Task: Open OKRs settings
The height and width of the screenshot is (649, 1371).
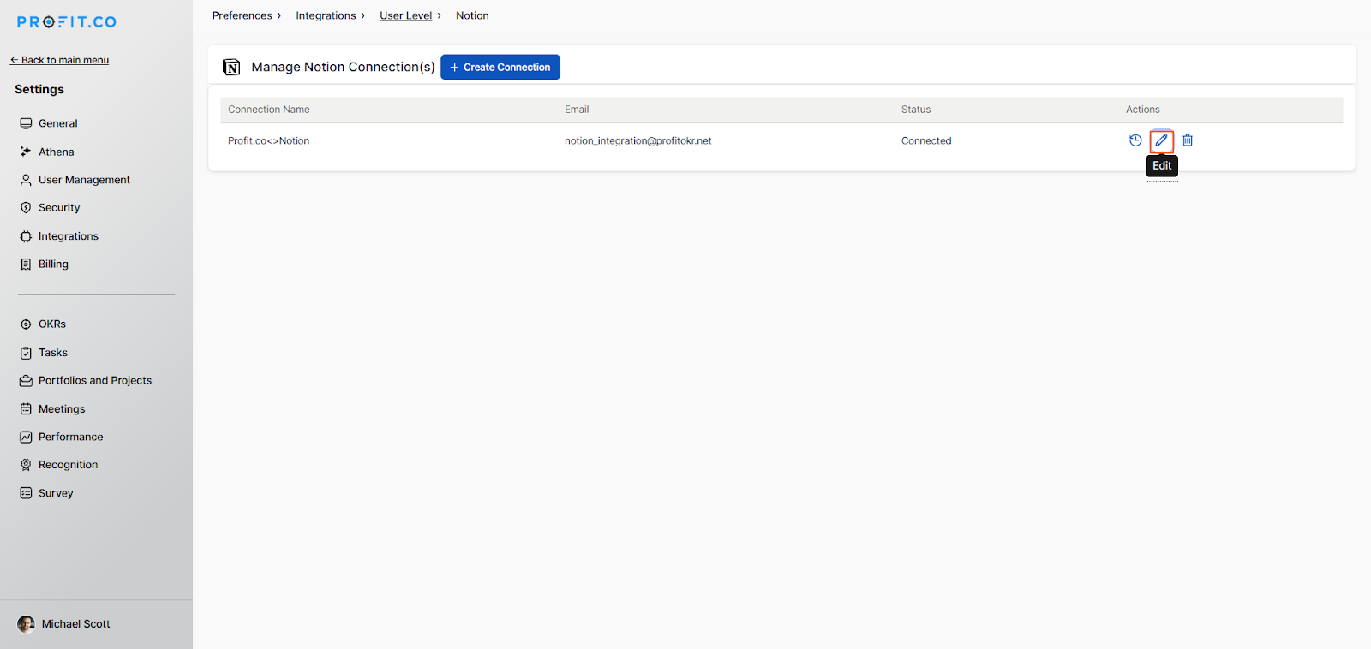Action: pos(52,324)
